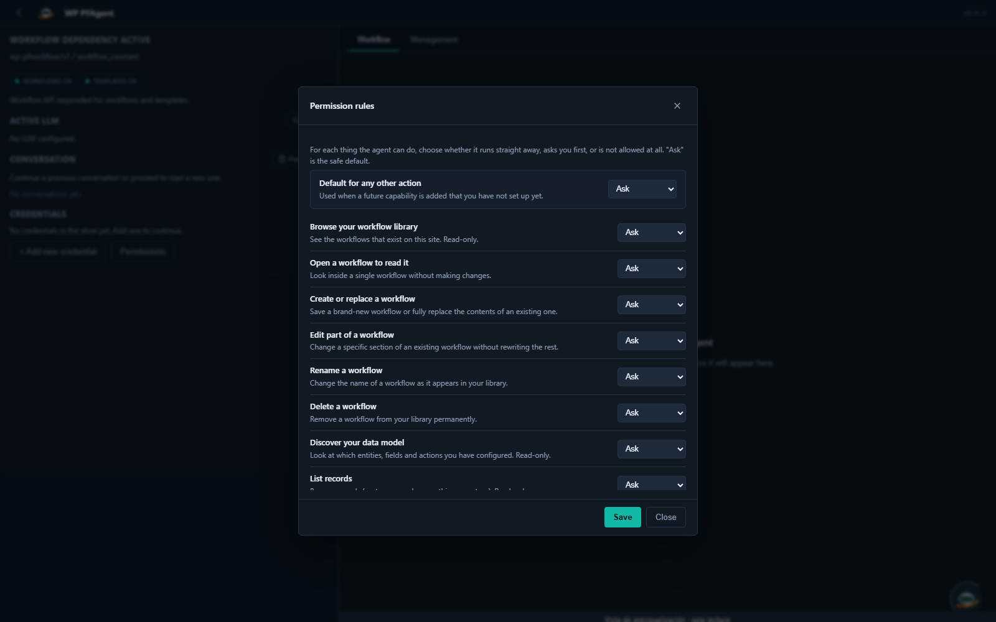Click the Add new credential button in background
Image resolution: width=996 pixels, height=622 pixels.
click(x=58, y=252)
